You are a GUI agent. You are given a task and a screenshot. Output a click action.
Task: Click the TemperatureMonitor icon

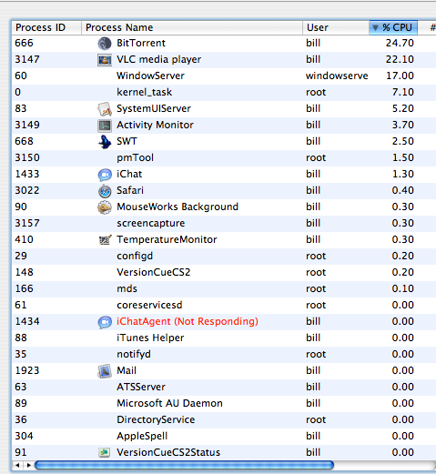[x=105, y=240]
